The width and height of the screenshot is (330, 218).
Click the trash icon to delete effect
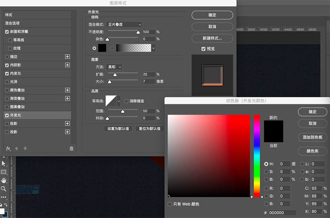[71, 149]
